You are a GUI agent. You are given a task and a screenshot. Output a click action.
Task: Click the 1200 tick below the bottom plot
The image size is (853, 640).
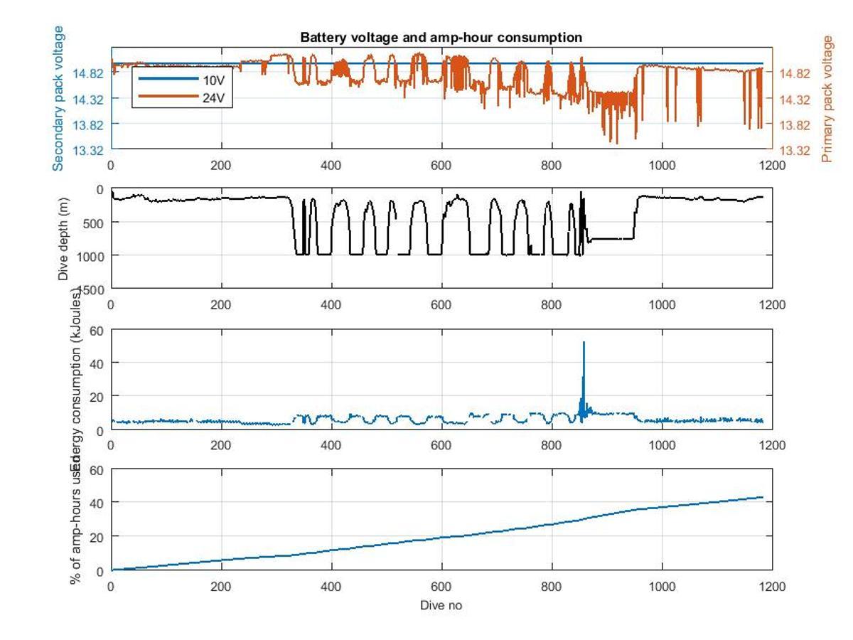pyautogui.click(x=772, y=586)
